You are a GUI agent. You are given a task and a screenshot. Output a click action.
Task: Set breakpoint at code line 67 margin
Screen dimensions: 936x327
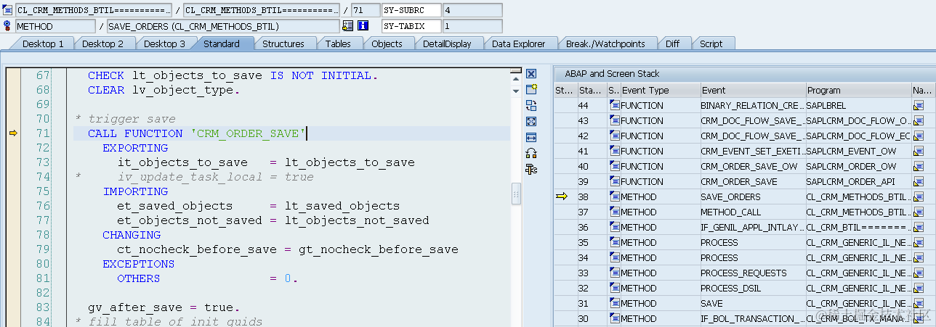point(12,75)
